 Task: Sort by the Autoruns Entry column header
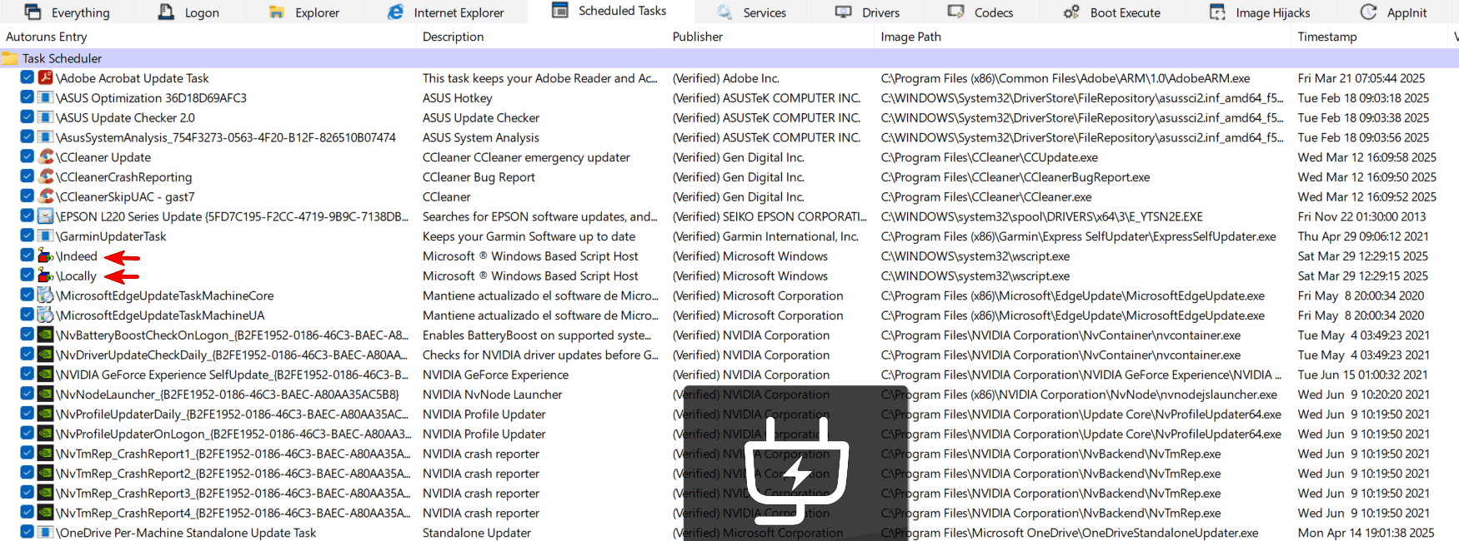coord(208,37)
